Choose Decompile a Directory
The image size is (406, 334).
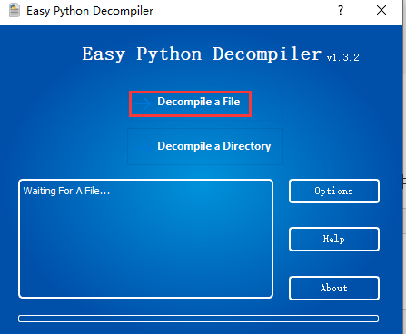click(205, 146)
